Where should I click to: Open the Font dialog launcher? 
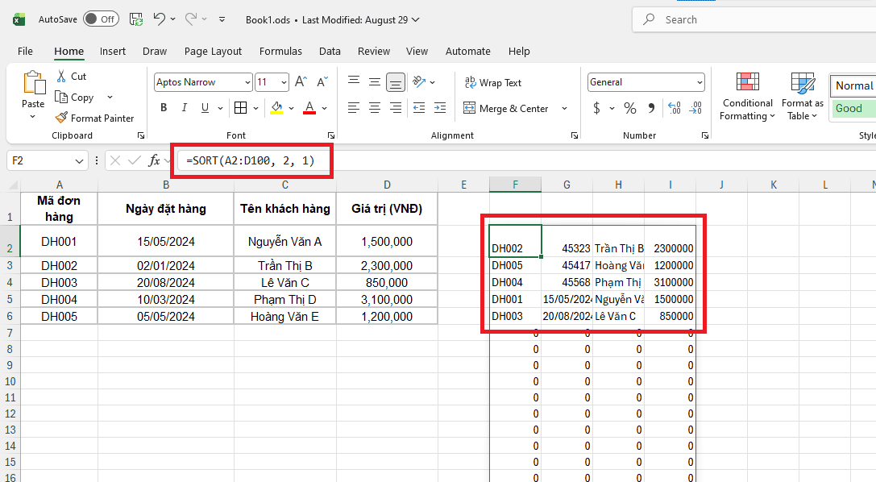pyautogui.click(x=330, y=135)
